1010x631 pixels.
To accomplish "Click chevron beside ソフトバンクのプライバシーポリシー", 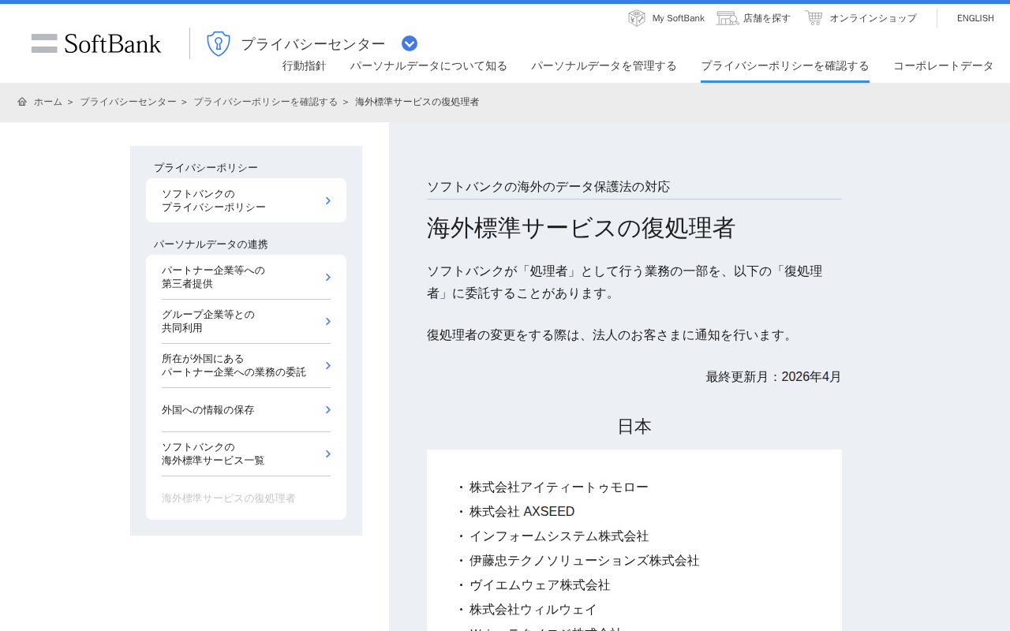I will 328,201.
